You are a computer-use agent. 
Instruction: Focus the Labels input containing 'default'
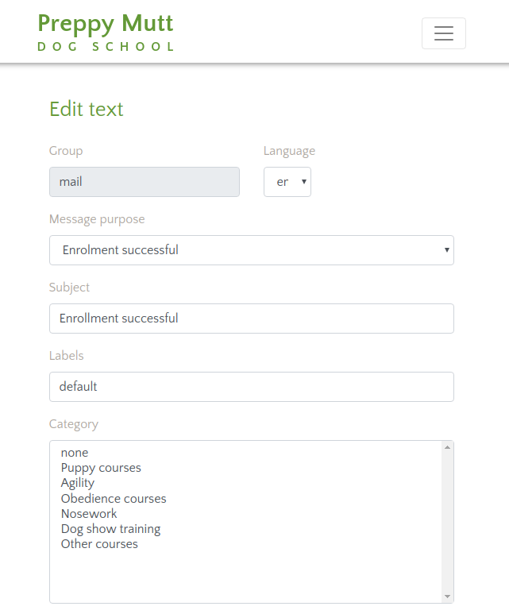(251, 387)
